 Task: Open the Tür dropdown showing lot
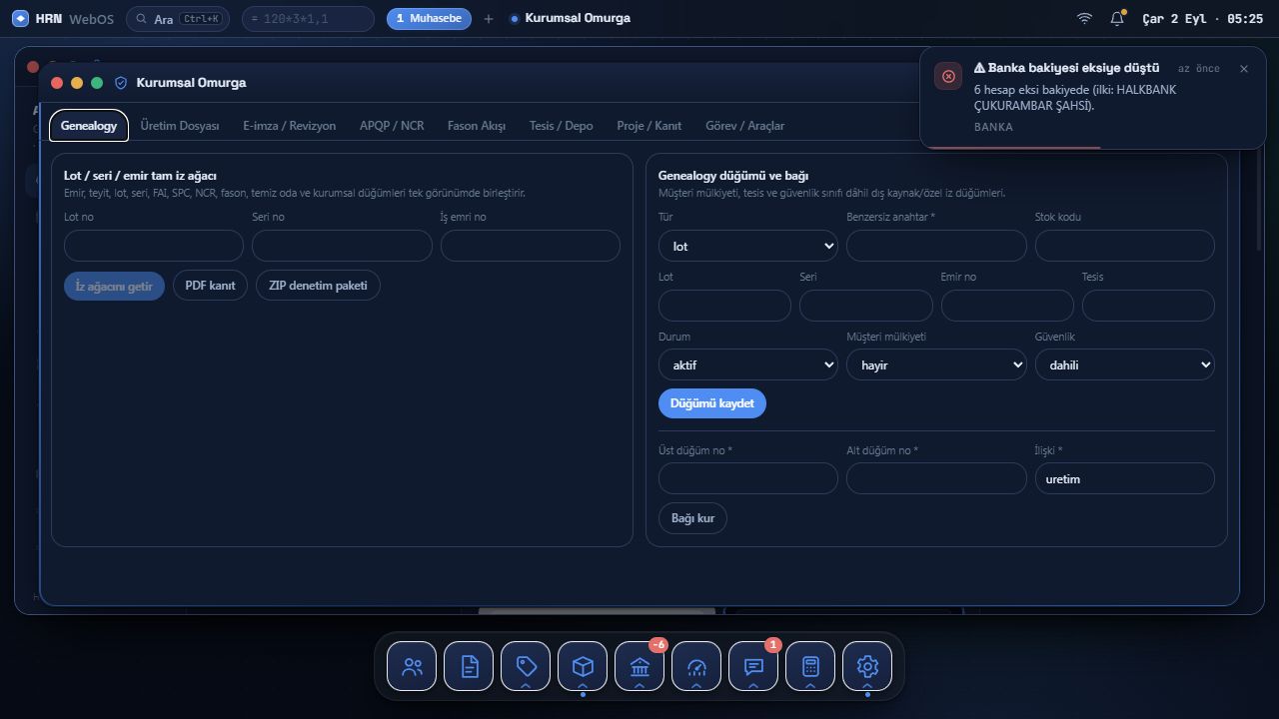click(x=748, y=246)
